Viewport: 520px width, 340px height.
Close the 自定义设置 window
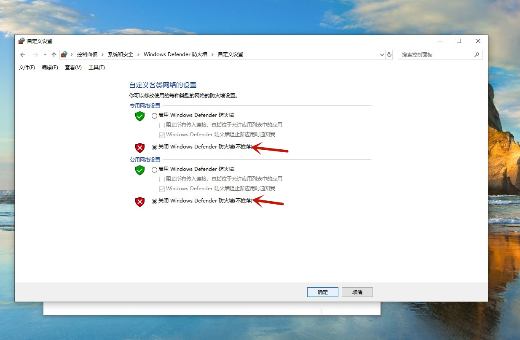click(x=478, y=41)
